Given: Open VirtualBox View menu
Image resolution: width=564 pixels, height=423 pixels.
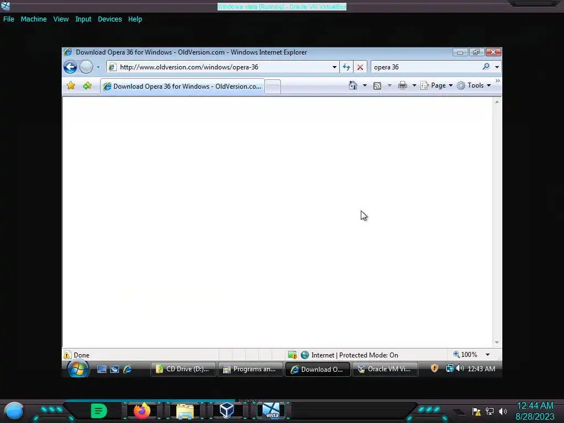Looking at the screenshot, I should click(61, 19).
